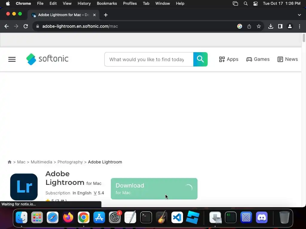This screenshot has width=306, height=229.
Task: Open App Store from the dock
Action: click(x=99, y=217)
